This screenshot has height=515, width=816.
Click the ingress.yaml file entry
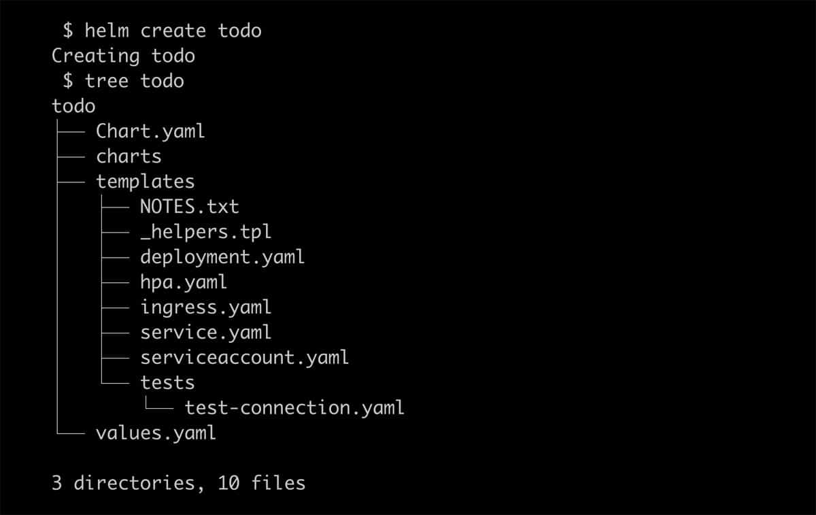pyautogui.click(x=206, y=308)
